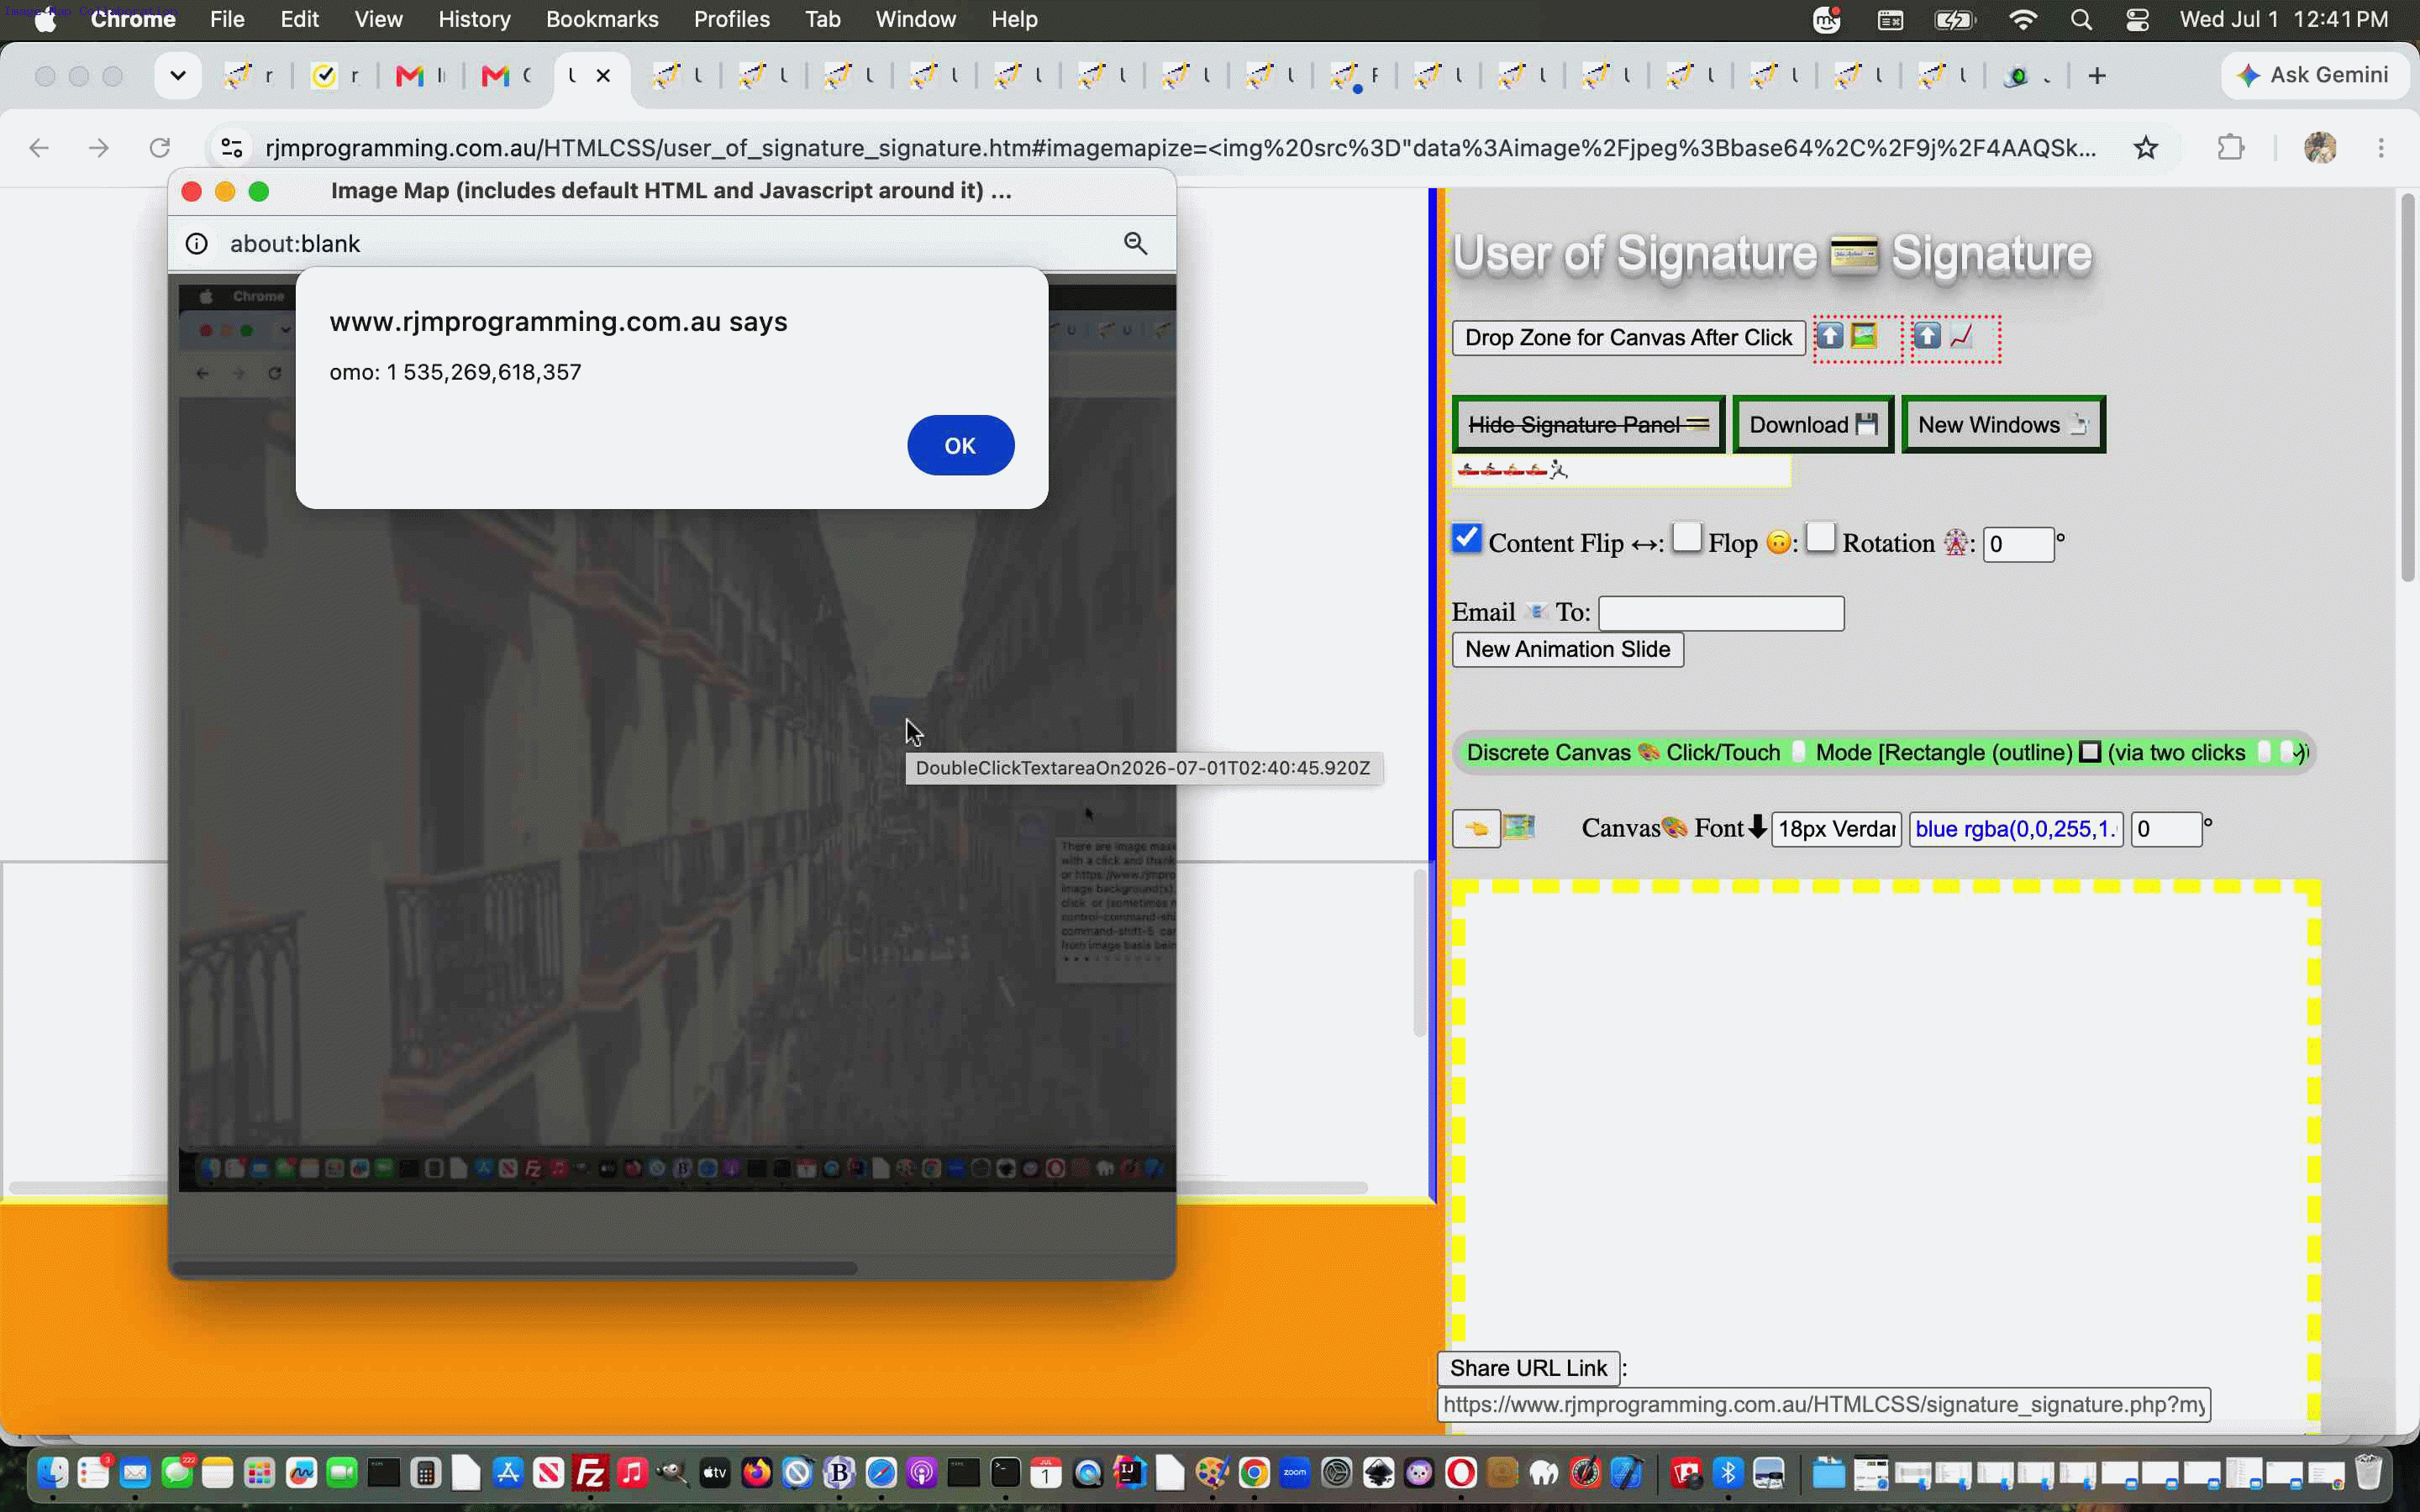Click the Drop Zone for Canvas After Click button
This screenshot has width=2420, height=1512.
1628,338
